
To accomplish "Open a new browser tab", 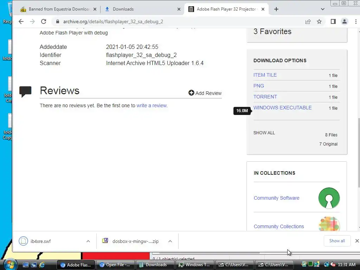I will point(276,9).
